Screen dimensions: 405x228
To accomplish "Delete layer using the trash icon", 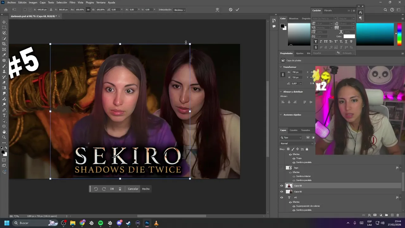I will (x=398, y=215).
